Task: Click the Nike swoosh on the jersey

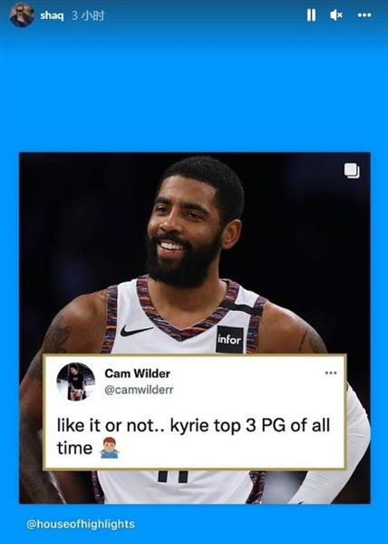Action: click(x=136, y=331)
